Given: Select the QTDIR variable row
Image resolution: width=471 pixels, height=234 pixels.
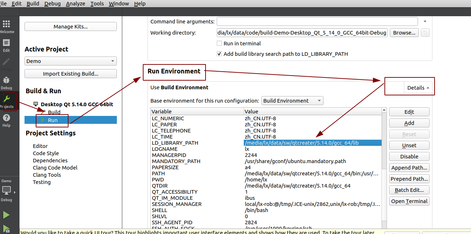Looking at the screenshot, I should [266, 186].
